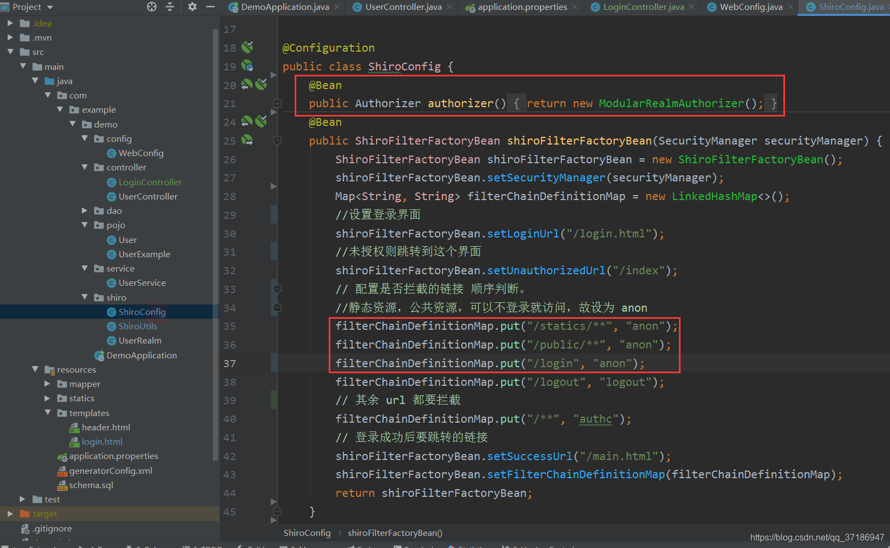Screen dimensions: 890x548
Task: Switch to UserController.java tab
Action: (x=403, y=7)
